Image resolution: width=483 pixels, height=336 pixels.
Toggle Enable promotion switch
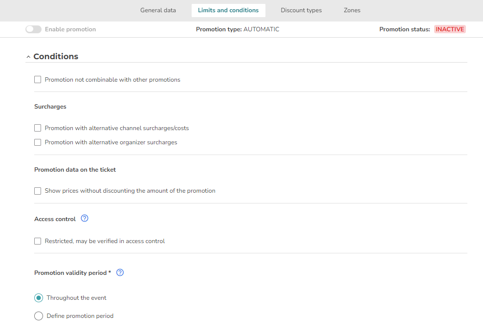pos(34,29)
